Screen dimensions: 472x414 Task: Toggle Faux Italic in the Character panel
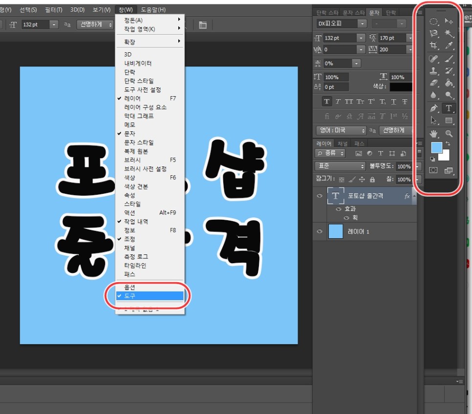338,102
